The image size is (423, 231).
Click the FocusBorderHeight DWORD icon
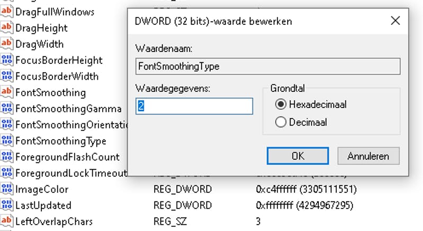tap(7, 60)
